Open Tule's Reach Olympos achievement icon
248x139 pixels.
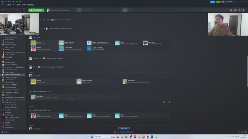(x=61, y=43)
